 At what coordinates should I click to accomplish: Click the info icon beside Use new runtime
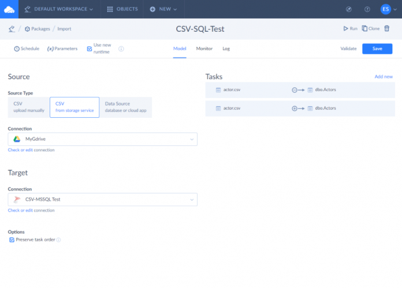point(121,49)
